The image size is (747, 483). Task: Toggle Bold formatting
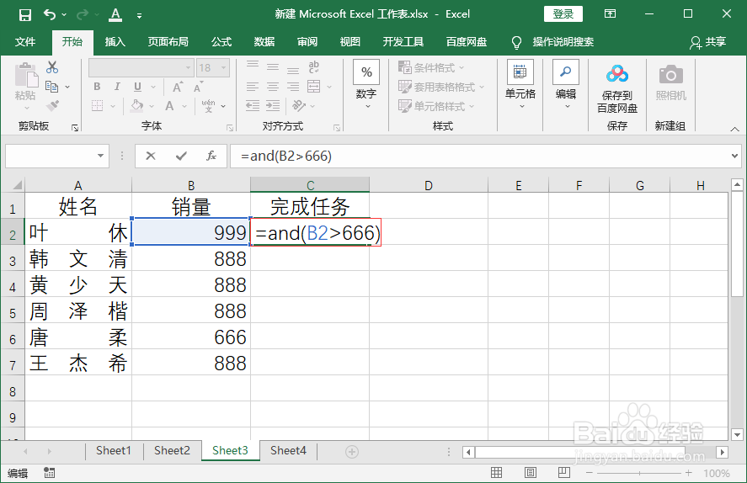(x=97, y=87)
